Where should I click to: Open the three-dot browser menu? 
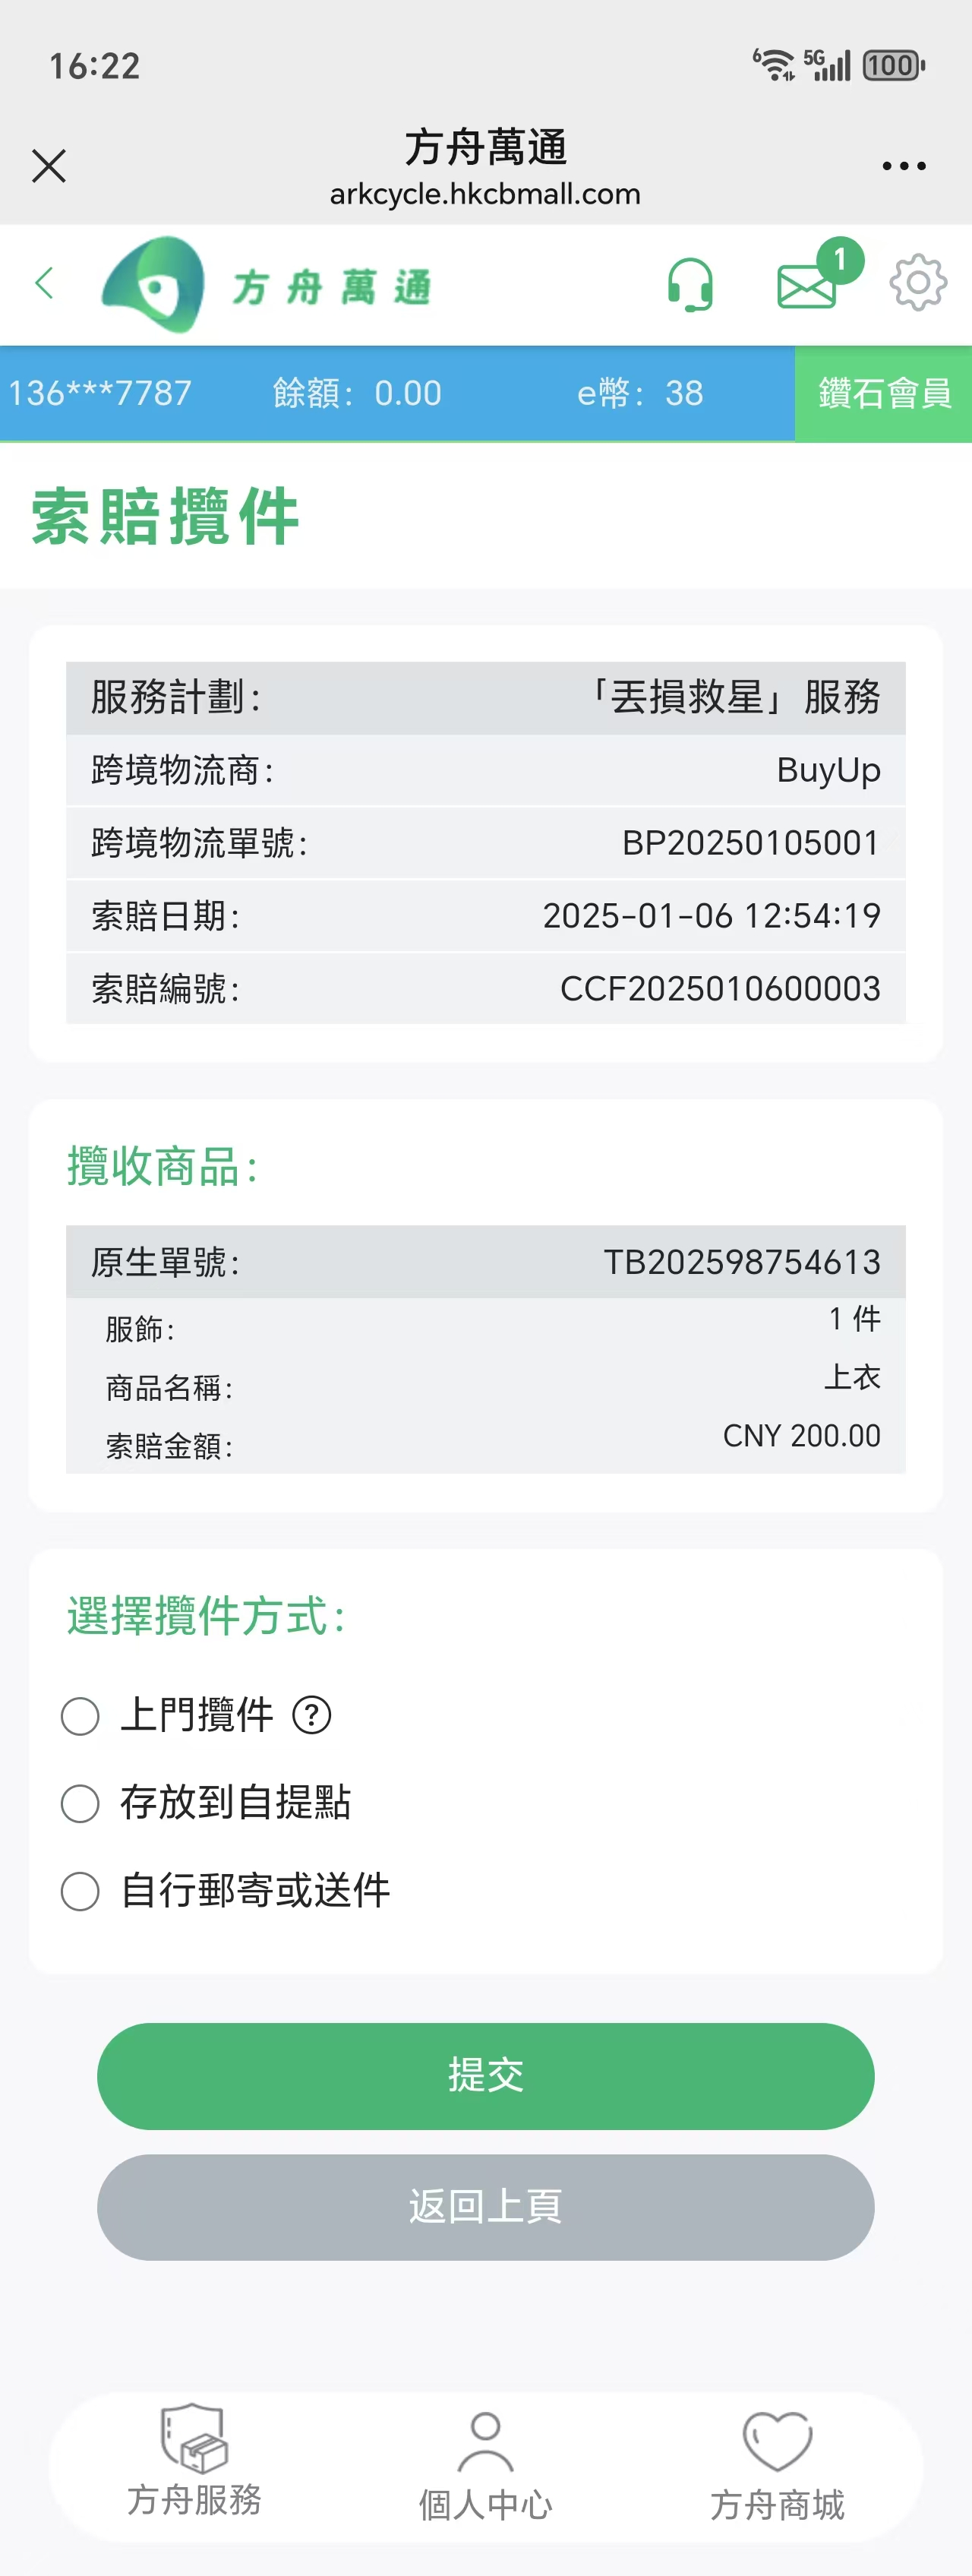click(x=904, y=166)
